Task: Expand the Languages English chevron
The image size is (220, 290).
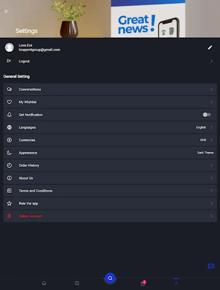Action: (x=212, y=127)
